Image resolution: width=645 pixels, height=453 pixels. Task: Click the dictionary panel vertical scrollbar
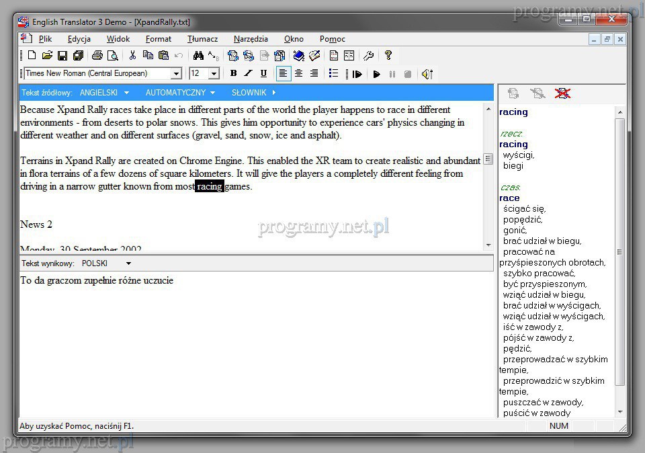[619, 252]
